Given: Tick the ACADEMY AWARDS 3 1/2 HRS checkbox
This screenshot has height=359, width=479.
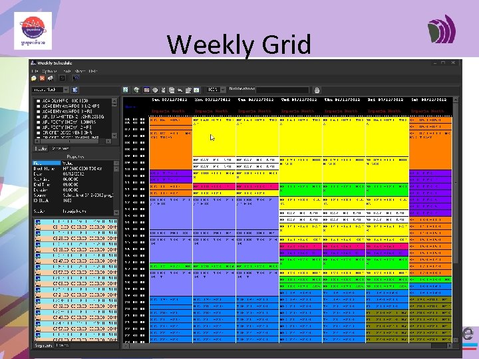Looking at the screenshot, I should [x=38, y=106].
